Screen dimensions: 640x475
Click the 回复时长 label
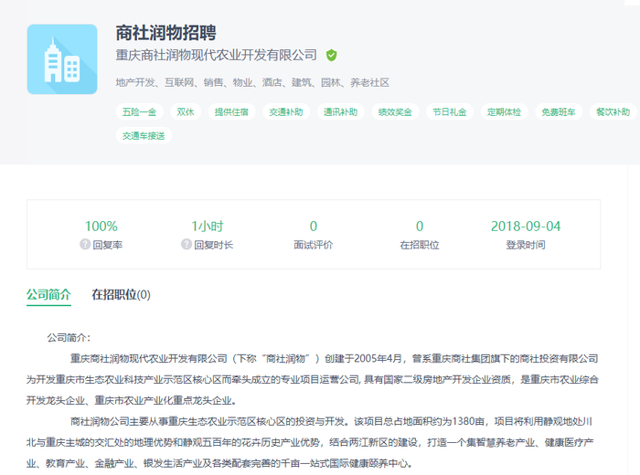[213, 245]
